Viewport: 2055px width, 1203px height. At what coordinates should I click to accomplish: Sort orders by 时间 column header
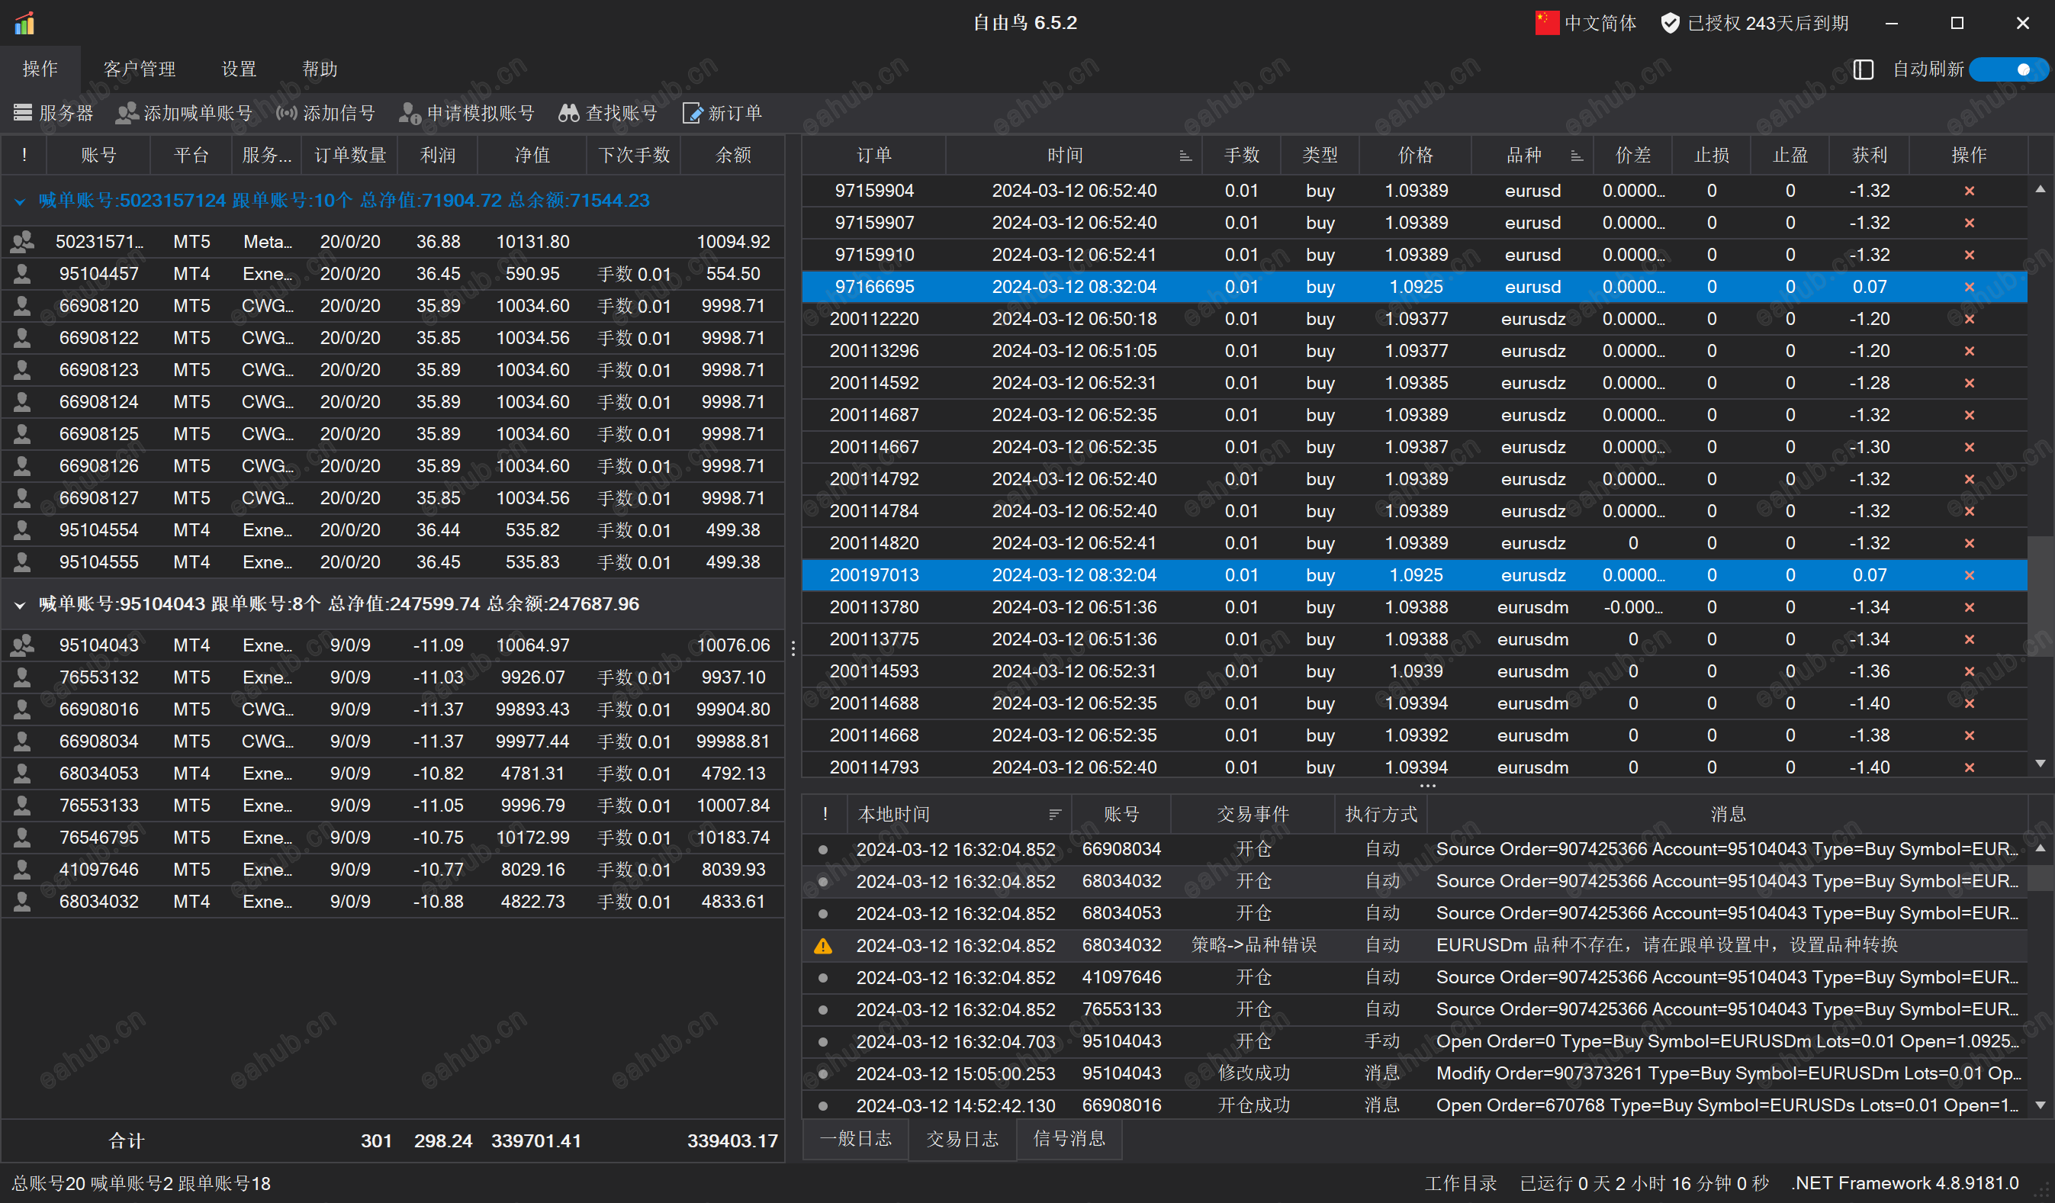tap(1065, 155)
